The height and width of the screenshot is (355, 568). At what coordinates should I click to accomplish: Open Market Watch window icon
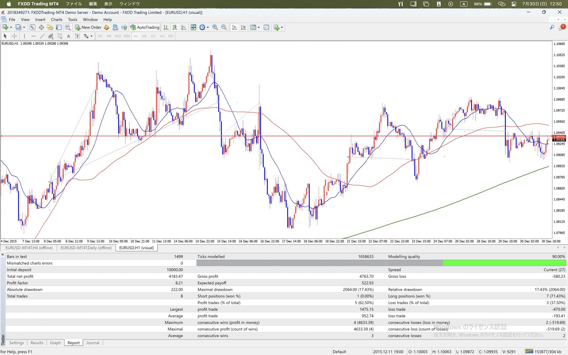[x=32, y=27]
